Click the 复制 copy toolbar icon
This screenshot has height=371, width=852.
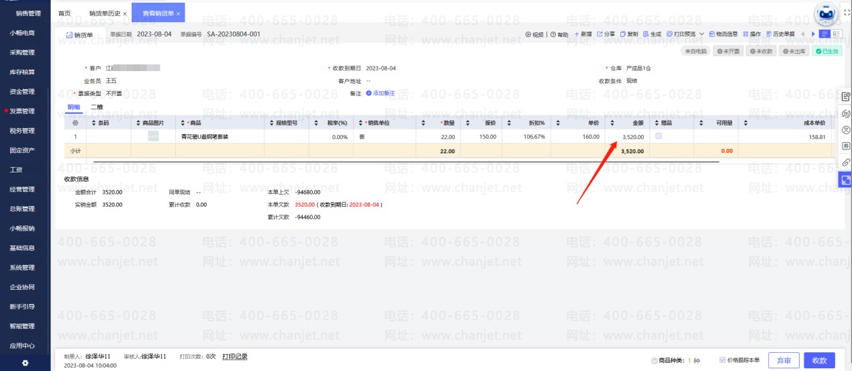[x=623, y=34]
